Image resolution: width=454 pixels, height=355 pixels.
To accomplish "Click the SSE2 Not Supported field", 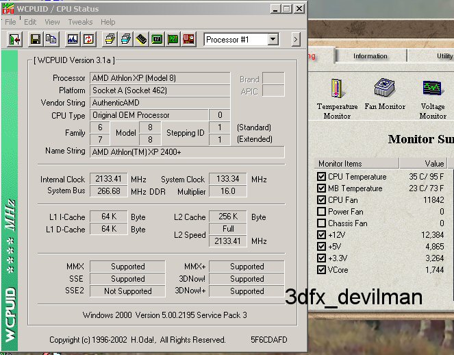I will click(x=127, y=291).
